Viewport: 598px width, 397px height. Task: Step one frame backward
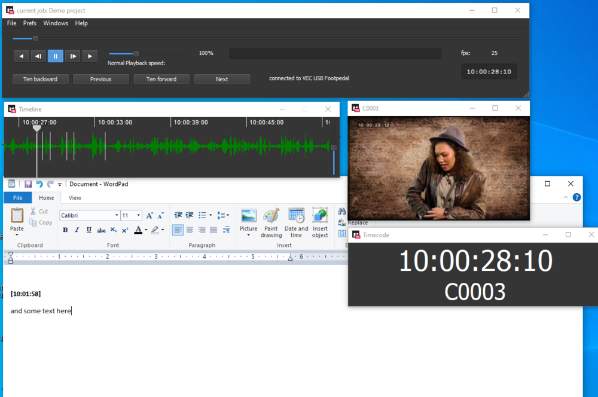[38, 56]
